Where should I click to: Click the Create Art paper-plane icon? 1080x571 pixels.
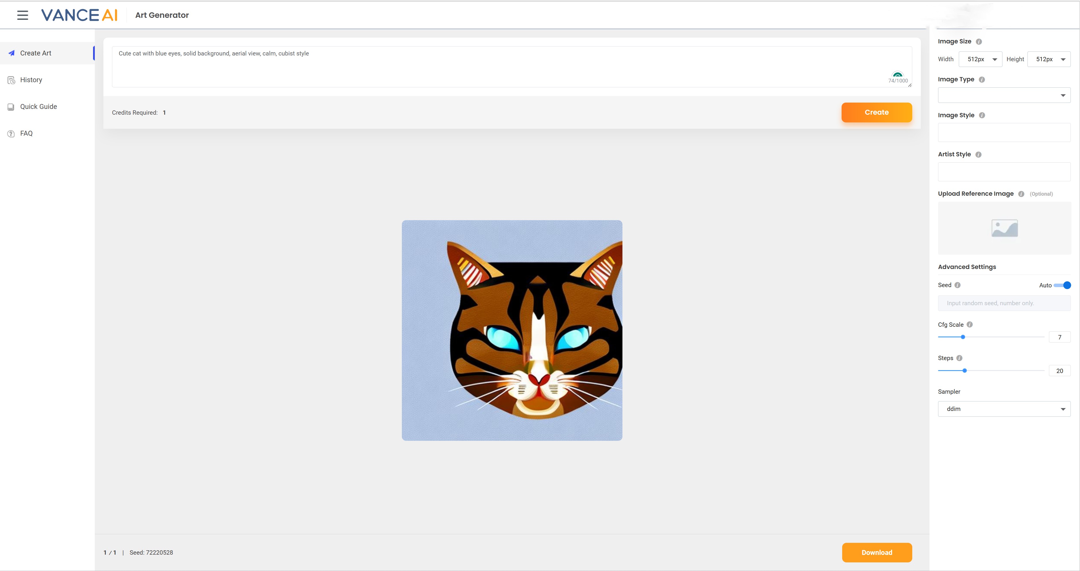[x=12, y=53]
